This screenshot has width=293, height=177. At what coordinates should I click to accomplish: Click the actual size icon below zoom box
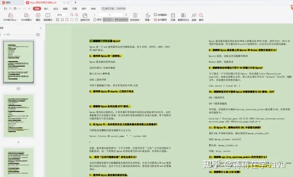[58, 20]
